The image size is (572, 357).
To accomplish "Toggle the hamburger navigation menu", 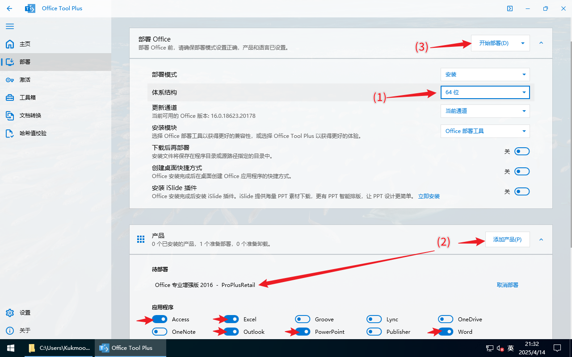I will tap(10, 26).
